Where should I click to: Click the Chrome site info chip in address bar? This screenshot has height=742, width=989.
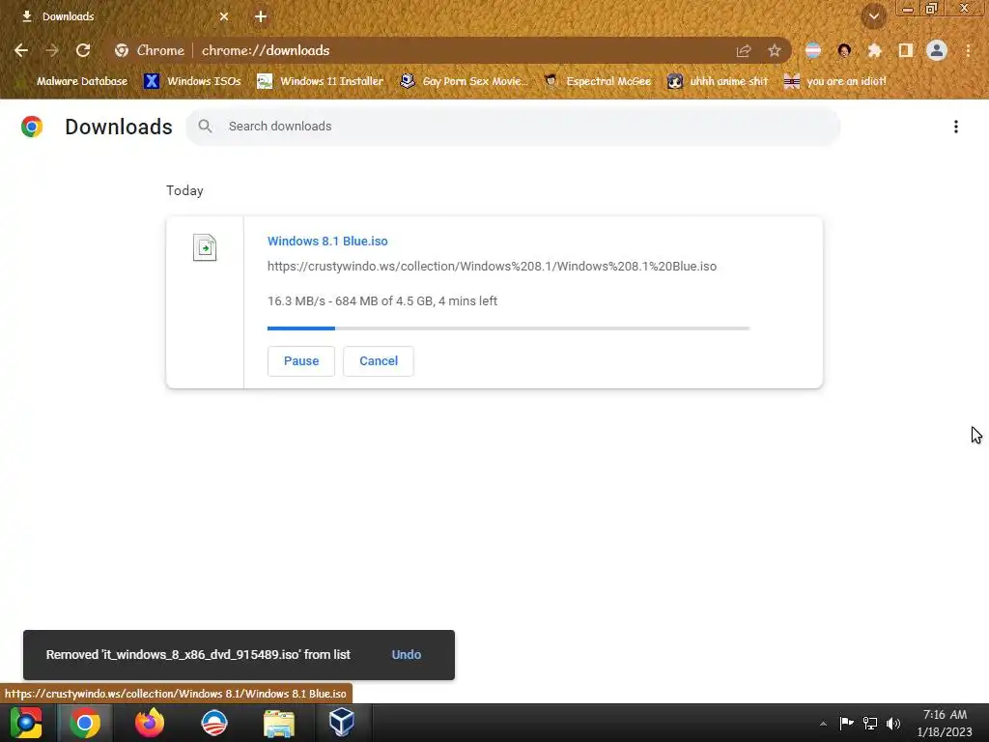pos(150,50)
